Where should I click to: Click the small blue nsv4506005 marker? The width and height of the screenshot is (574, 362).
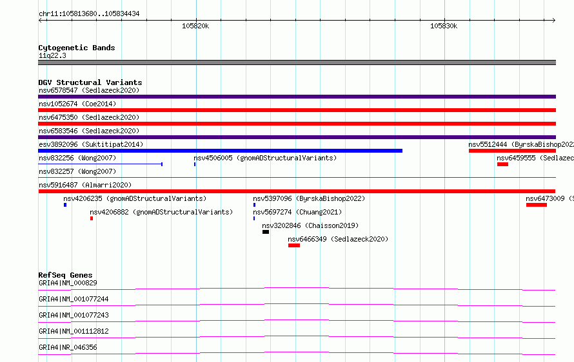(x=195, y=164)
